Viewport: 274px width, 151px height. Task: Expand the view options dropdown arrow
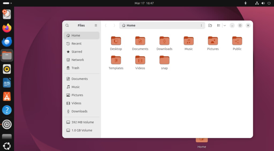point(225,25)
